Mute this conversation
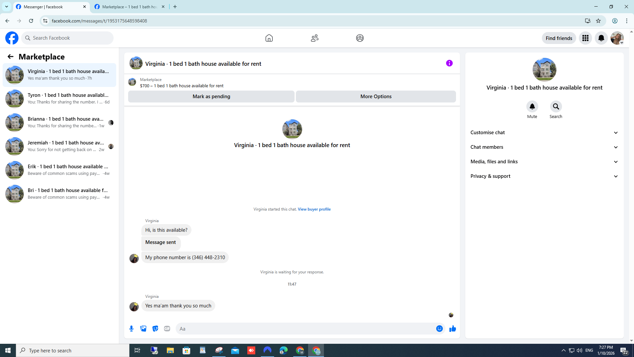Screen dimensions: 634x357 coord(532,106)
